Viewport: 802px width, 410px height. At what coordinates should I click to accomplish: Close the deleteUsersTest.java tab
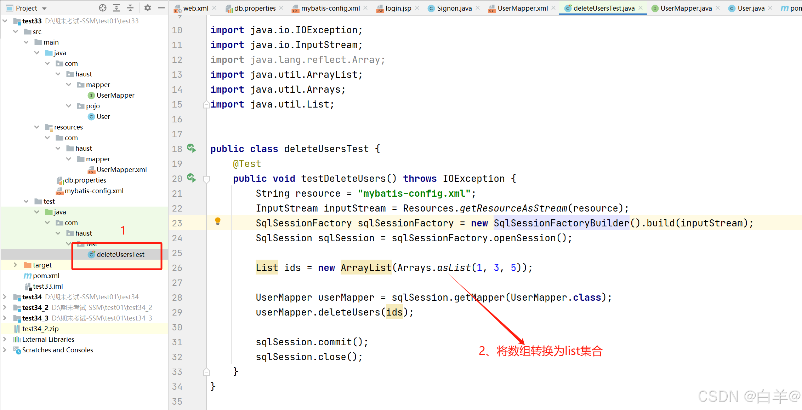pos(641,8)
